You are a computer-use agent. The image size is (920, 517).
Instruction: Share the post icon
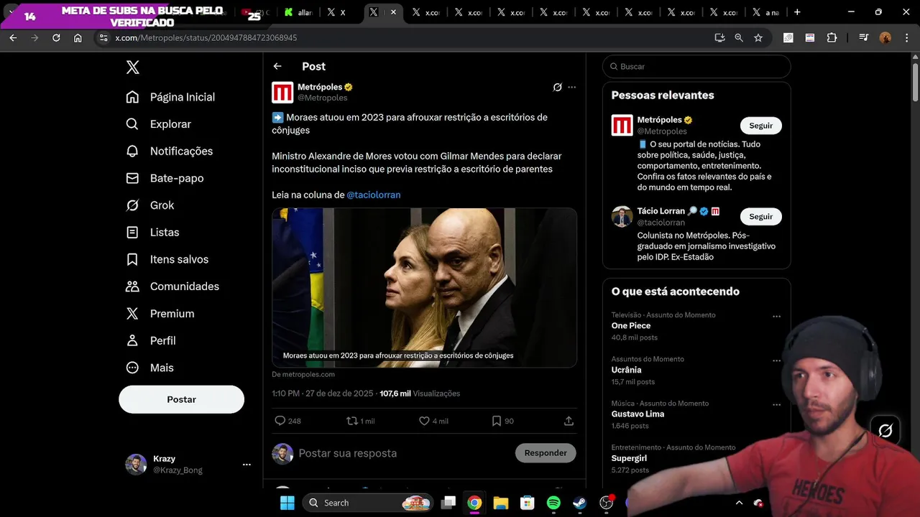[569, 421]
